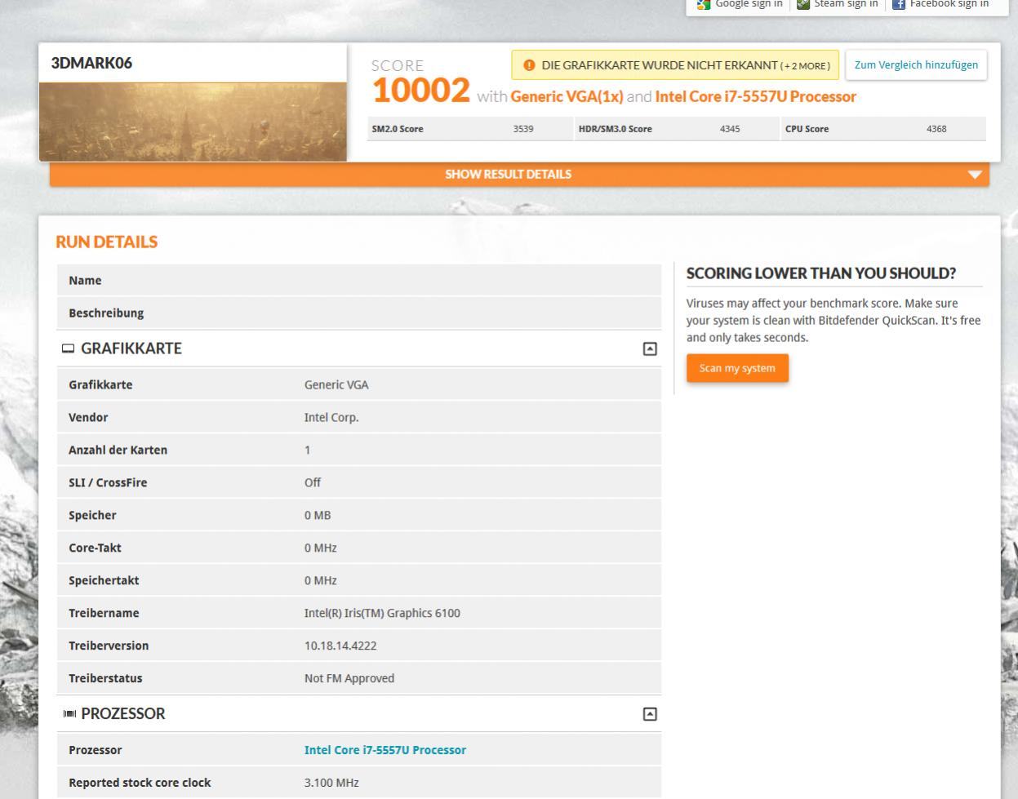Collapse the Grafikkarte section

(650, 349)
